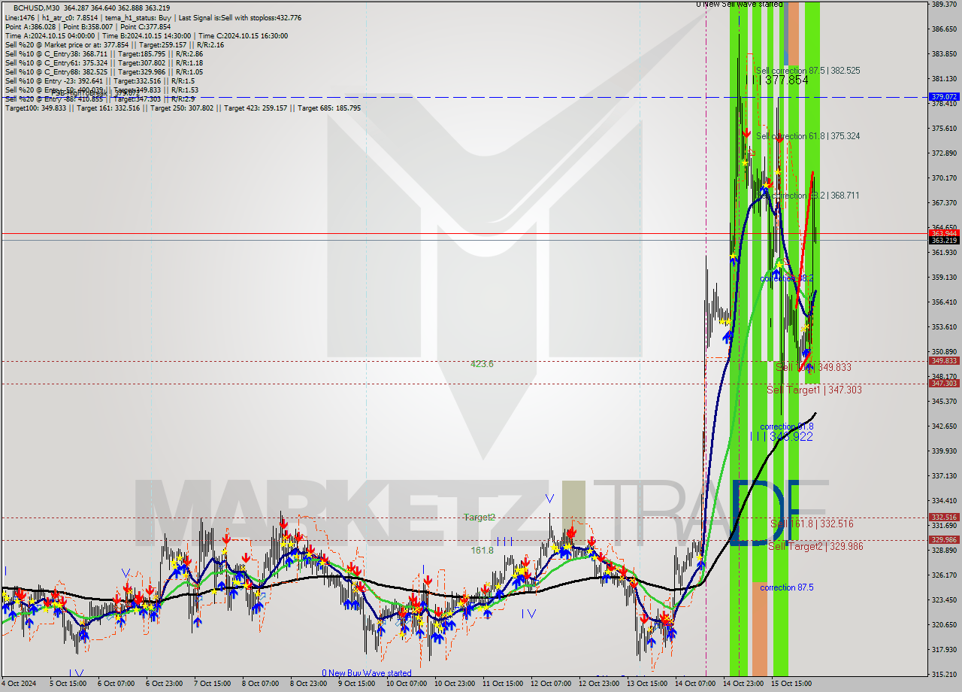Click the '11 Oct 15:00' time label
The width and height of the screenshot is (962, 692).
(502, 684)
